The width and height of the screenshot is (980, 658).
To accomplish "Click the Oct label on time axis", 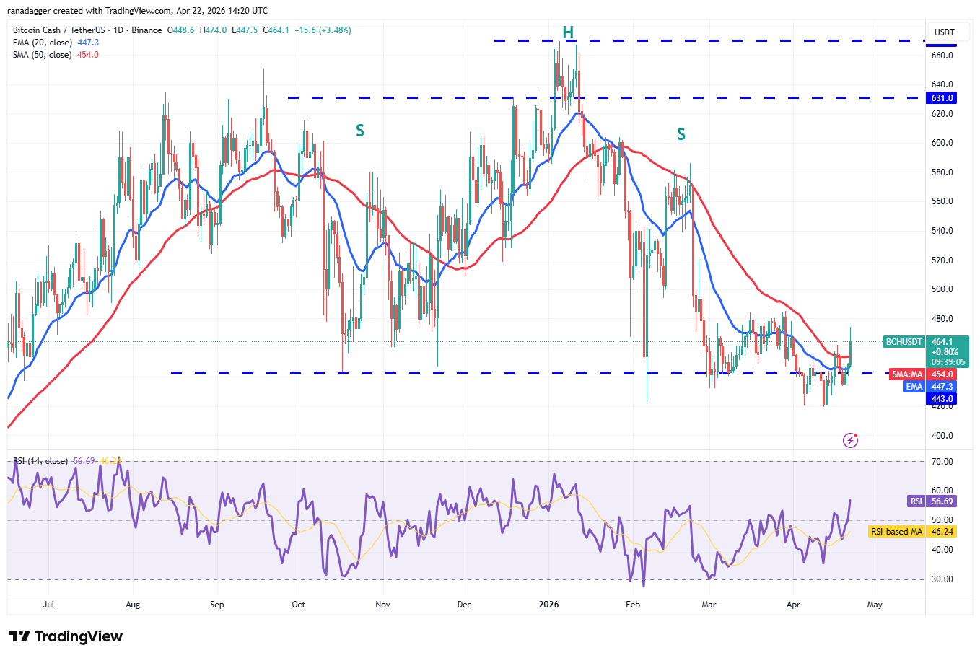I will pyautogui.click(x=298, y=605).
